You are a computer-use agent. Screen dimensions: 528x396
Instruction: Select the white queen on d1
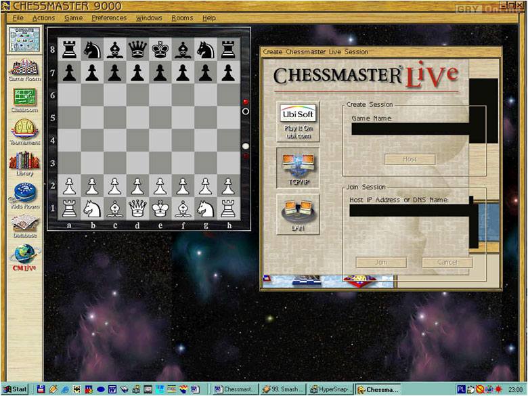click(x=137, y=208)
